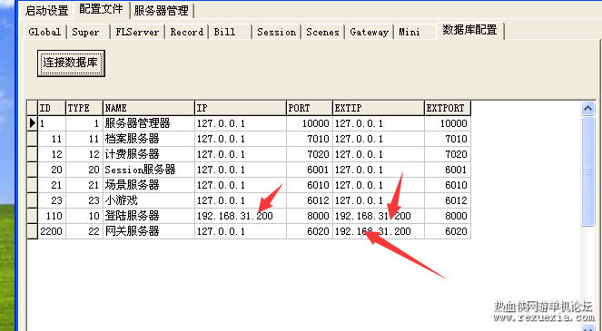
Task: Click the IP cell of 登陆服务器 row
Action: coord(241,216)
